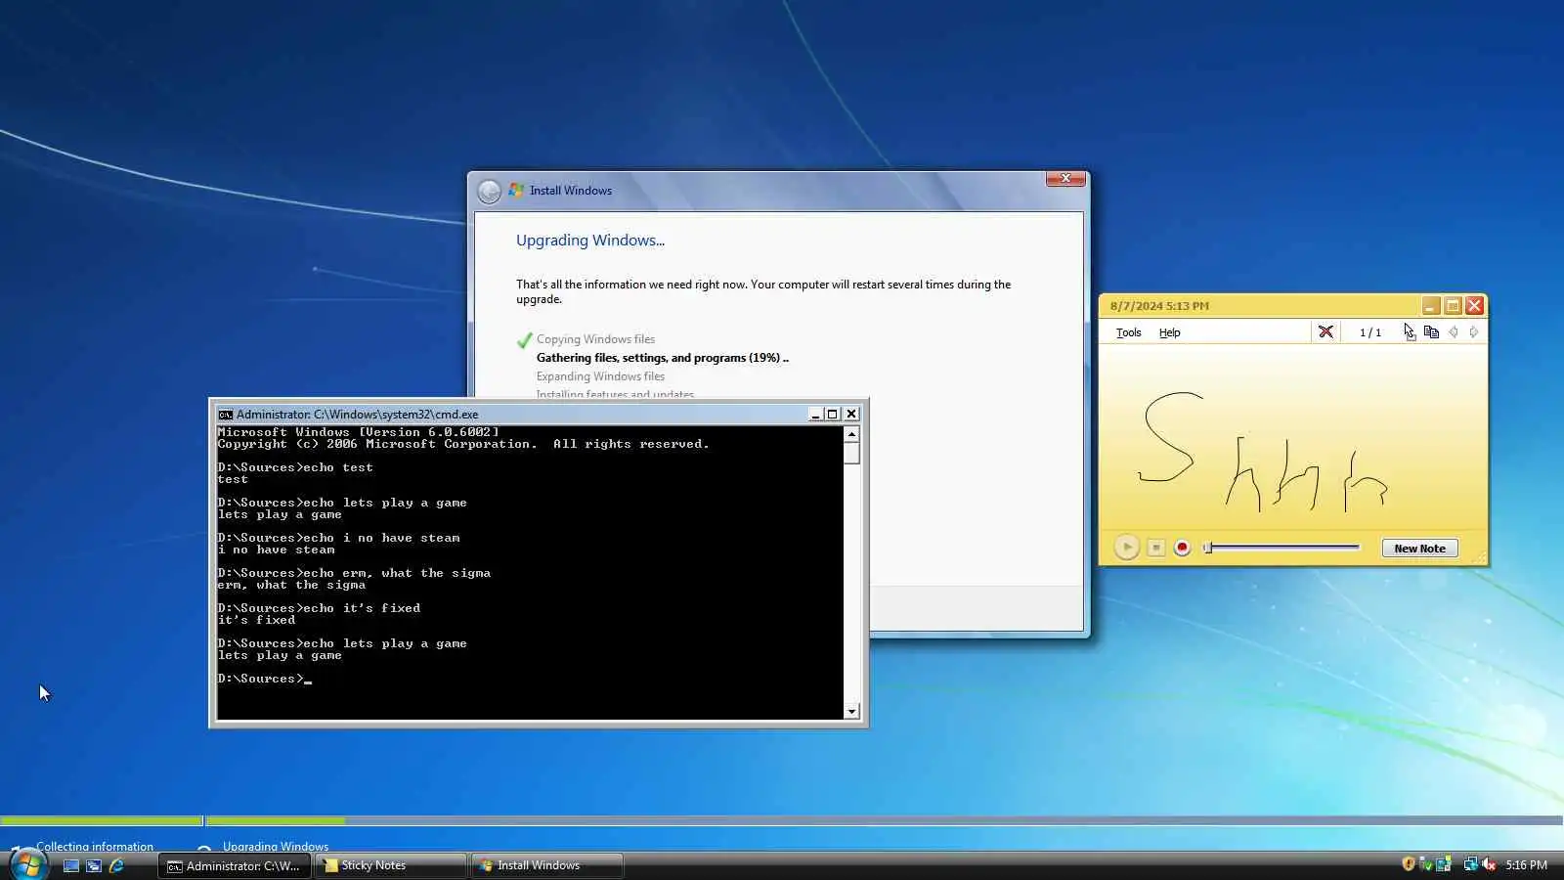Click Safely Remove Hardware tray icon
1564x880 pixels.
click(x=1425, y=864)
